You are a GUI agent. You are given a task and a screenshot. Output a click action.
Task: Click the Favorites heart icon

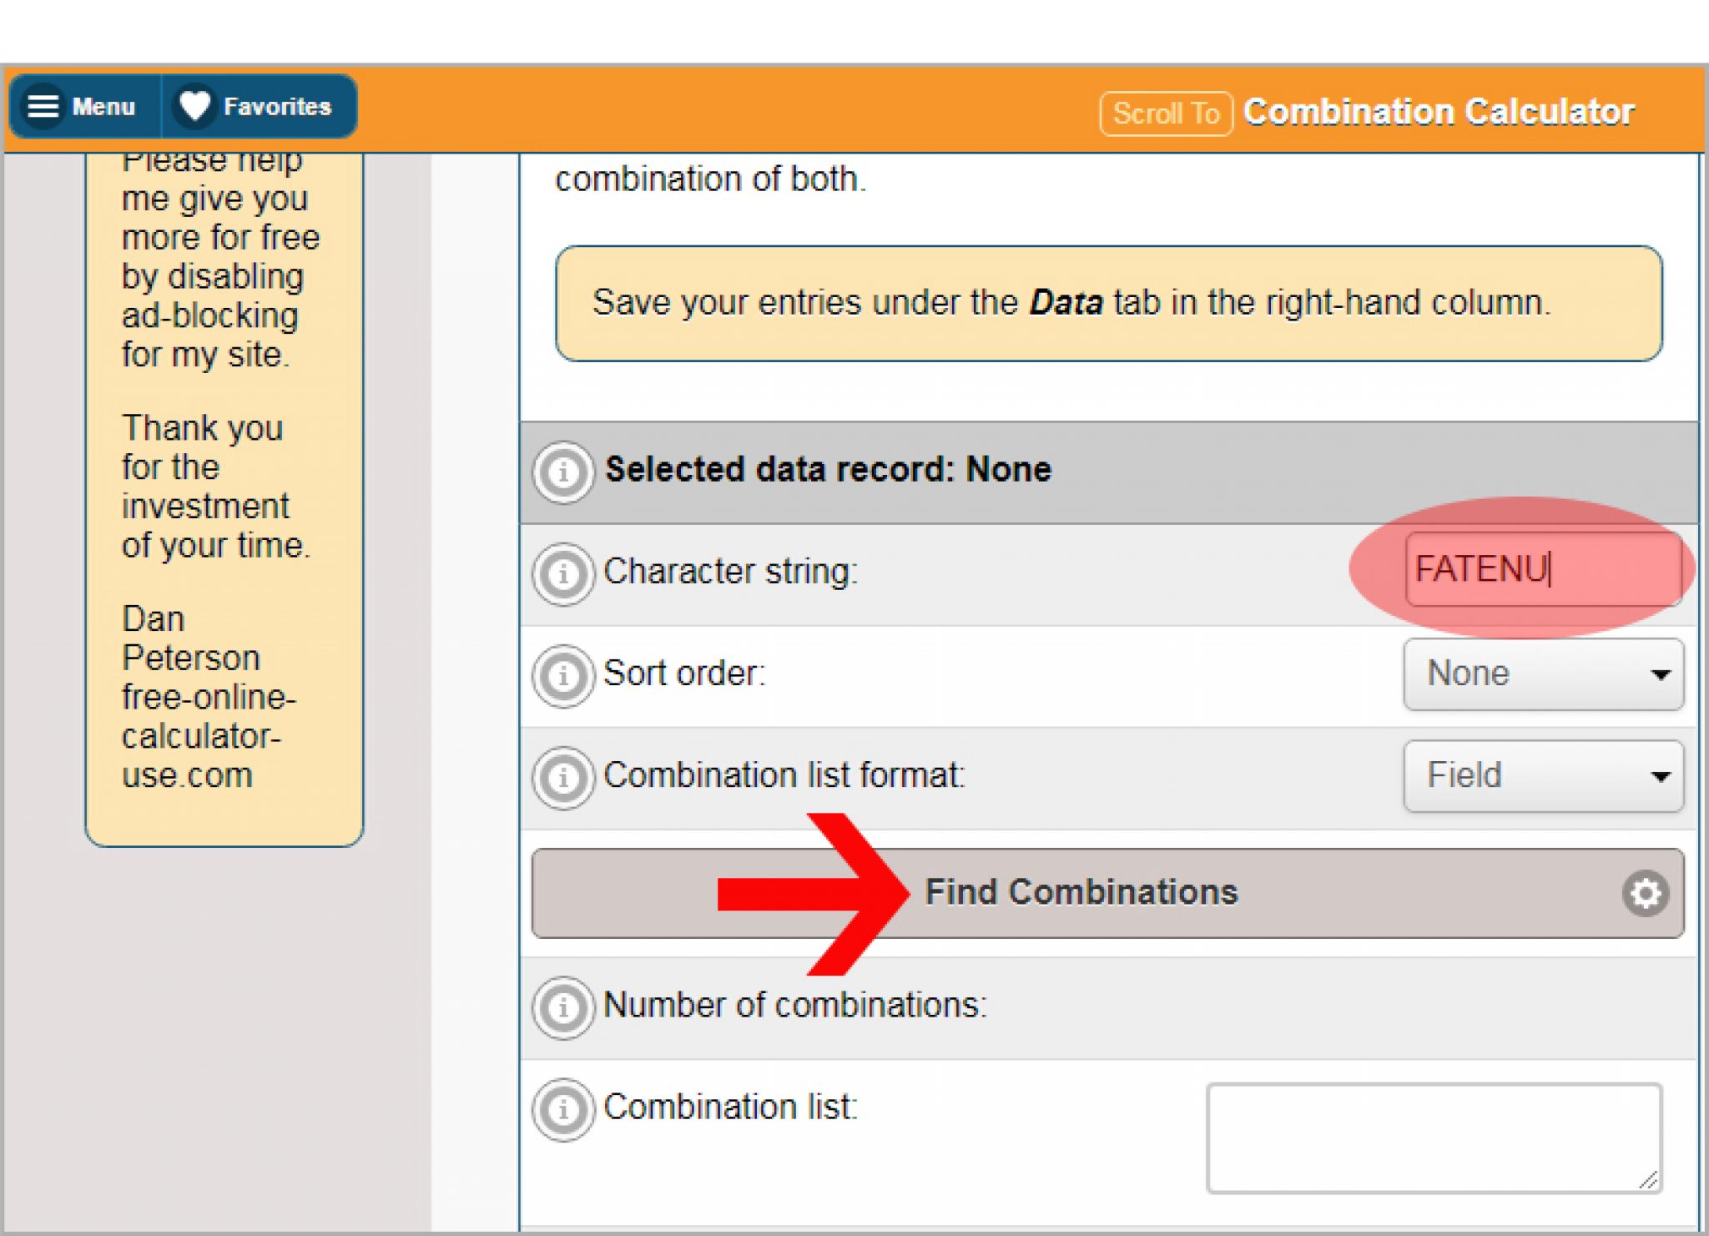195,107
